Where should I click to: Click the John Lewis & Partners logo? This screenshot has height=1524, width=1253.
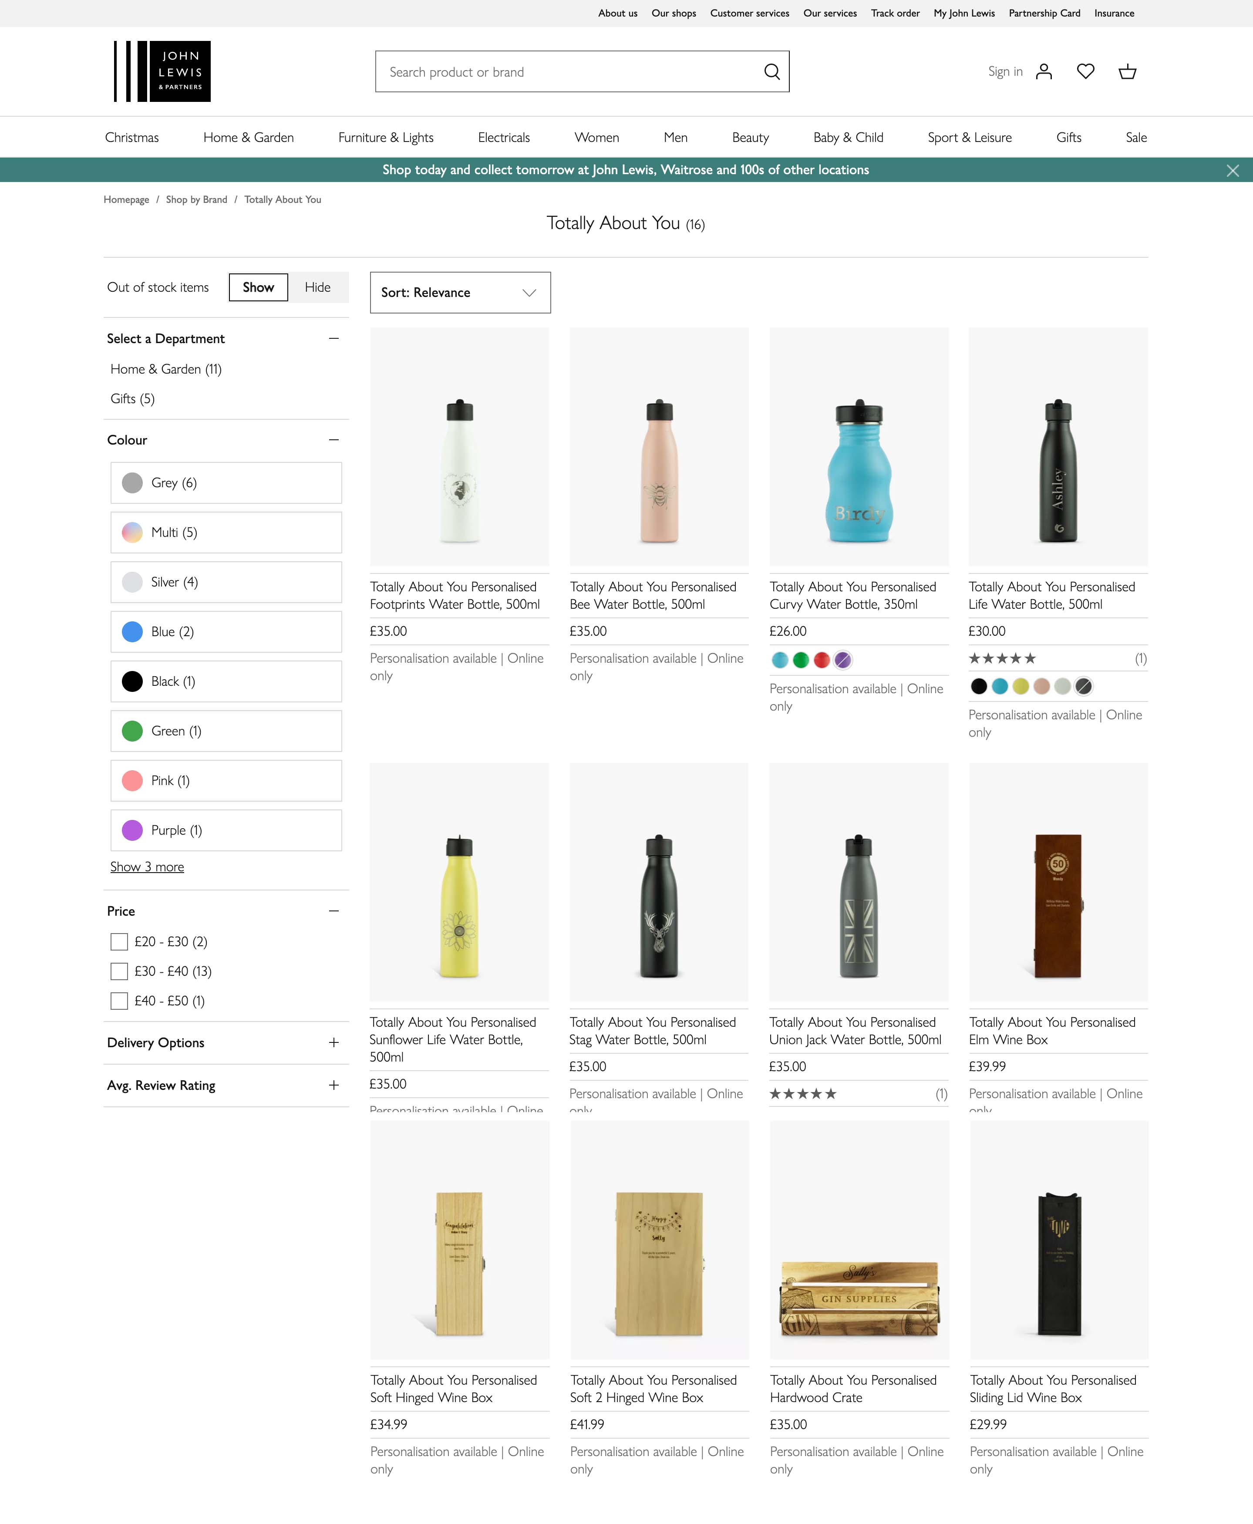coord(160,71)
